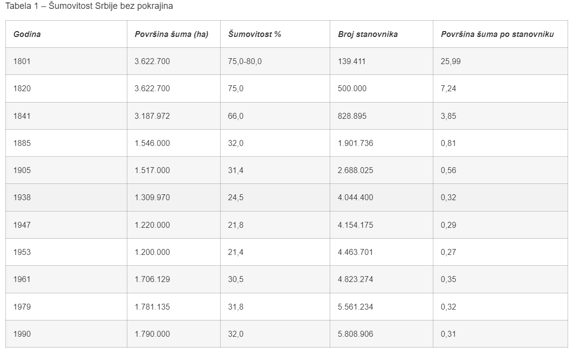Select the "Površina šuma po stanovniku" header
576x354 pixels.
[x=497, y=35]
